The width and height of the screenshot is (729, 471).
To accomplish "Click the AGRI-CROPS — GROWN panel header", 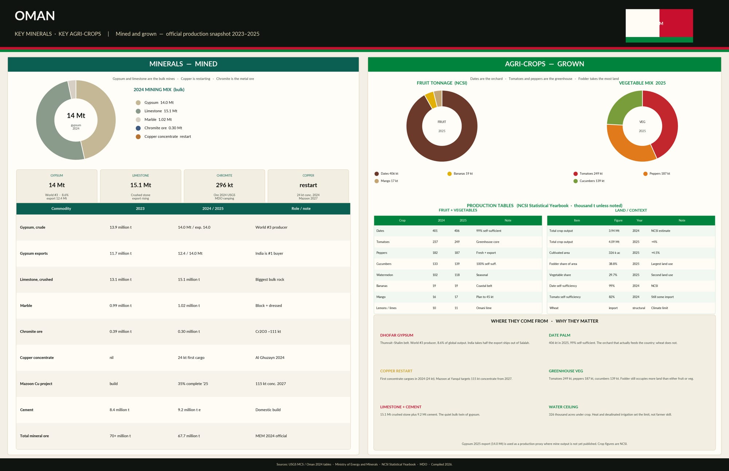I will [545, 64].
